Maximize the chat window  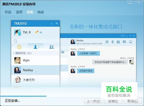[130, 36]
